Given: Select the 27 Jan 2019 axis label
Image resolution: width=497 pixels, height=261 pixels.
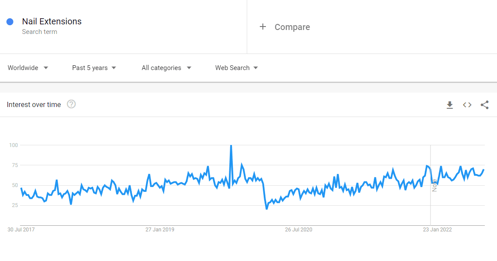Looking at the screenshot, I should point(160,230).
